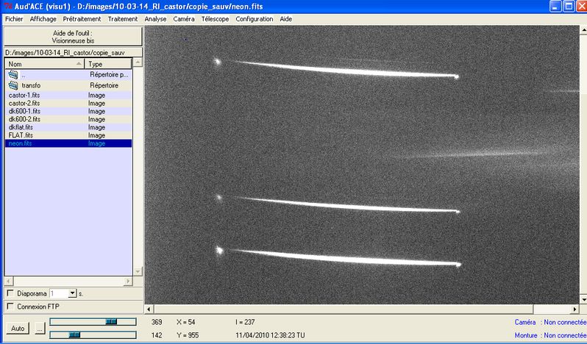This screenshot has height=344, width=587.
Task: Click file list scroll down arrow
Action: (x=138, y=271)
